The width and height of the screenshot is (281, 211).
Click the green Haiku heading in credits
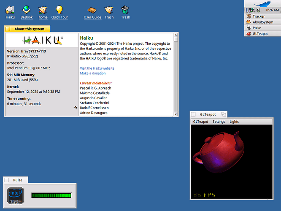pyautogui.click(x=86, y=38)
